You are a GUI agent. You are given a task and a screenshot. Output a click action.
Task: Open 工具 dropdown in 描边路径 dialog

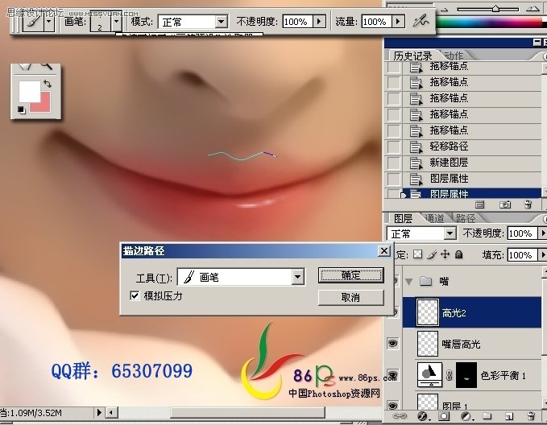click(x=297, y=277)
